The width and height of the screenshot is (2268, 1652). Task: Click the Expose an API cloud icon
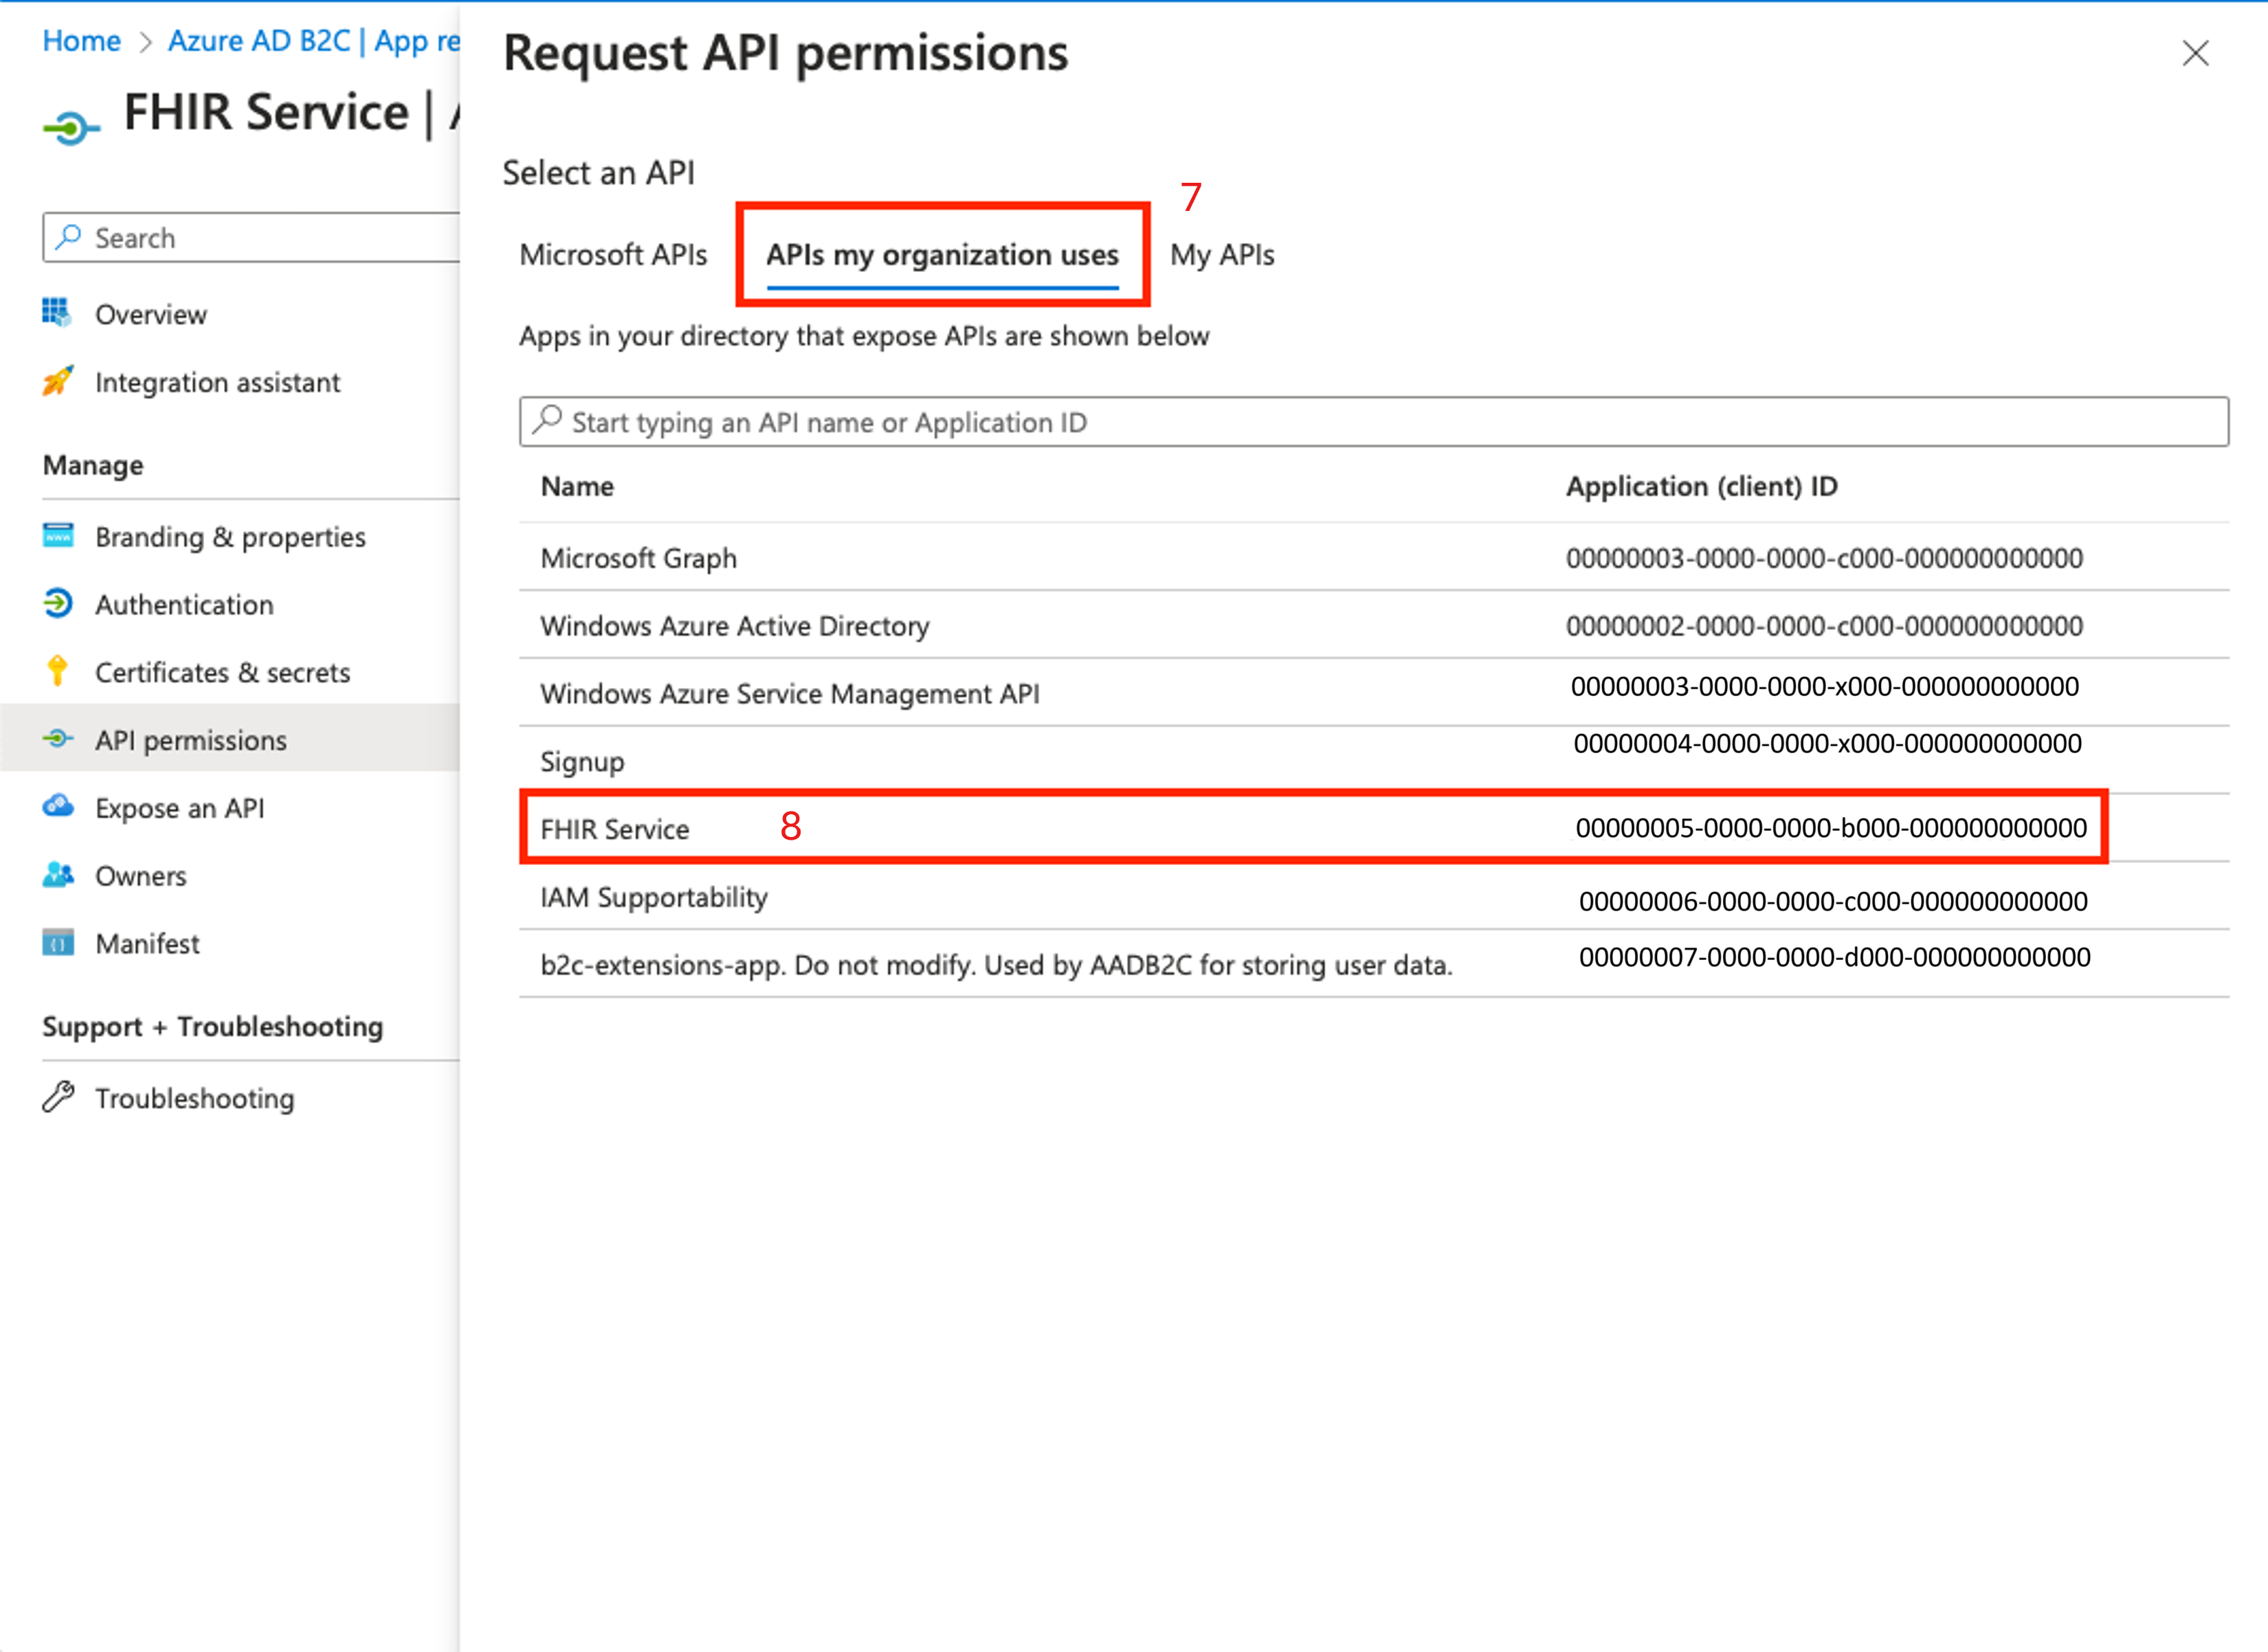57,806
